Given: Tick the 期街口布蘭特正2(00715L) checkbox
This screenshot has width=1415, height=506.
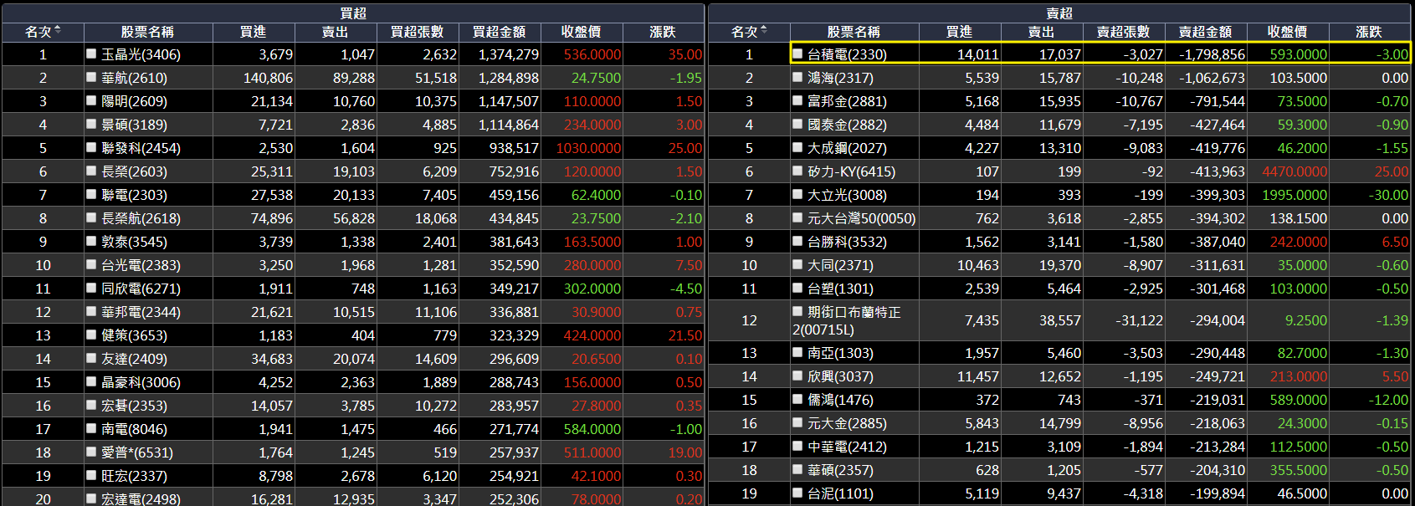Looking at the screenshot, I should coord(797,311).
